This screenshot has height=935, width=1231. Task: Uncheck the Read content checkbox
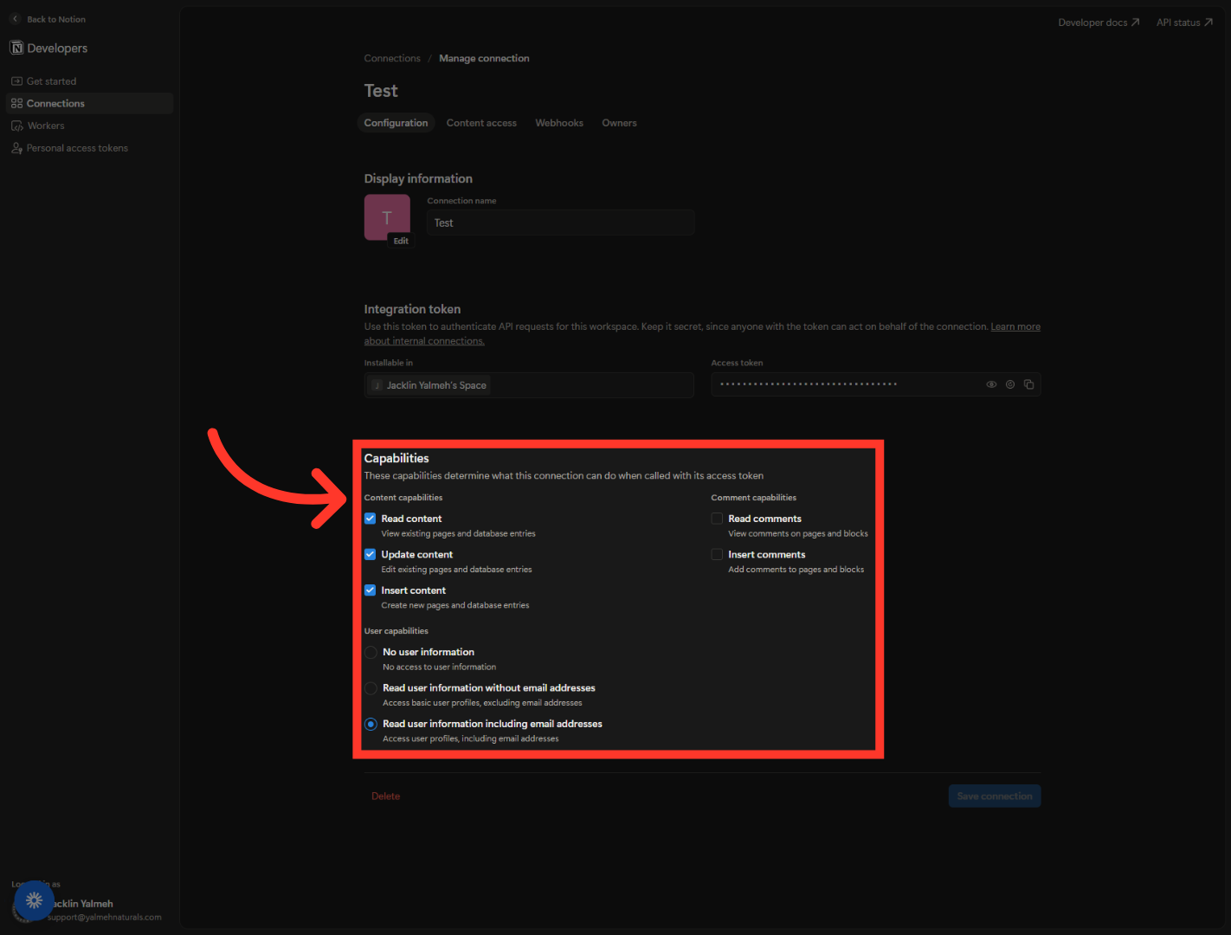(371, 519)
